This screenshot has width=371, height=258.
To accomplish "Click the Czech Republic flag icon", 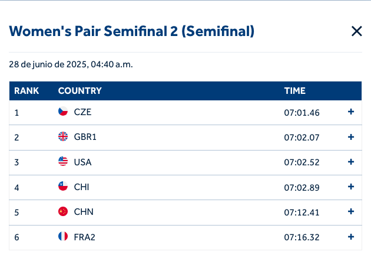I will (x=63, y=112).
